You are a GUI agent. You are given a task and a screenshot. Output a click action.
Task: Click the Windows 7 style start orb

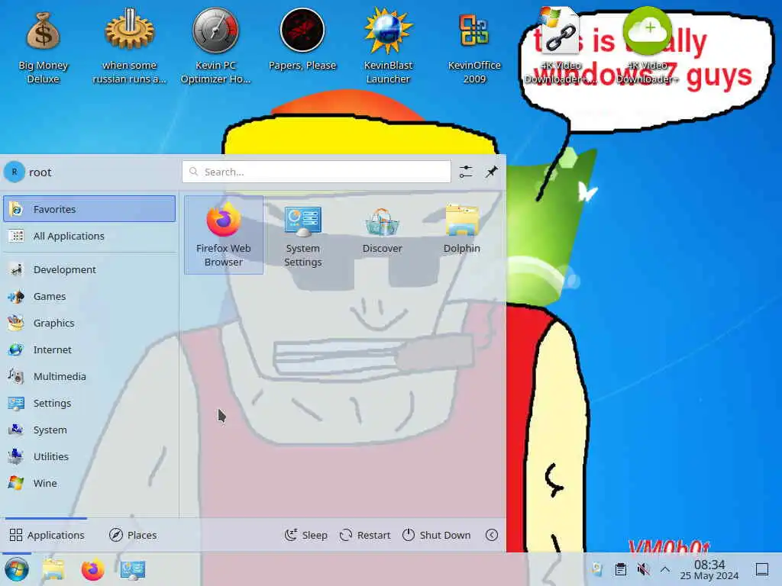click(x=17, y=569)
